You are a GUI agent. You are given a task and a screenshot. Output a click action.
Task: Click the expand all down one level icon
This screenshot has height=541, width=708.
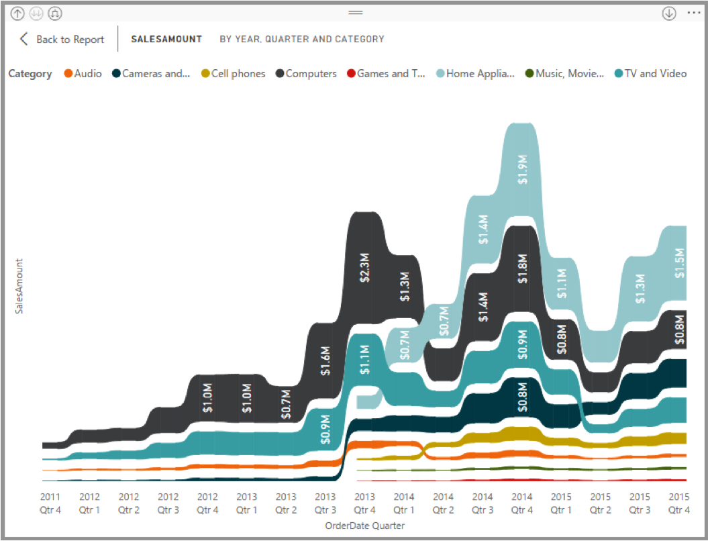click(55, 13)
